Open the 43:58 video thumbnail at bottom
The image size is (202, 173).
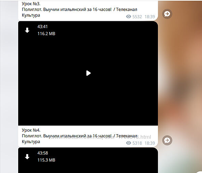coord(88,160)
